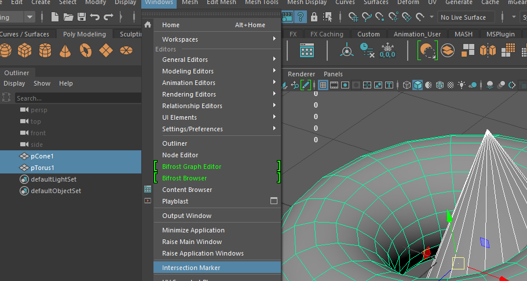Click the separate squares shelf icon
Viewport: 527px width, 281px height.
[x=468, y=50]
